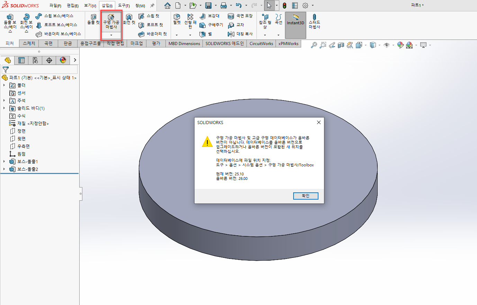Pick the 로프트 컷 command

(x=151, y=25)
